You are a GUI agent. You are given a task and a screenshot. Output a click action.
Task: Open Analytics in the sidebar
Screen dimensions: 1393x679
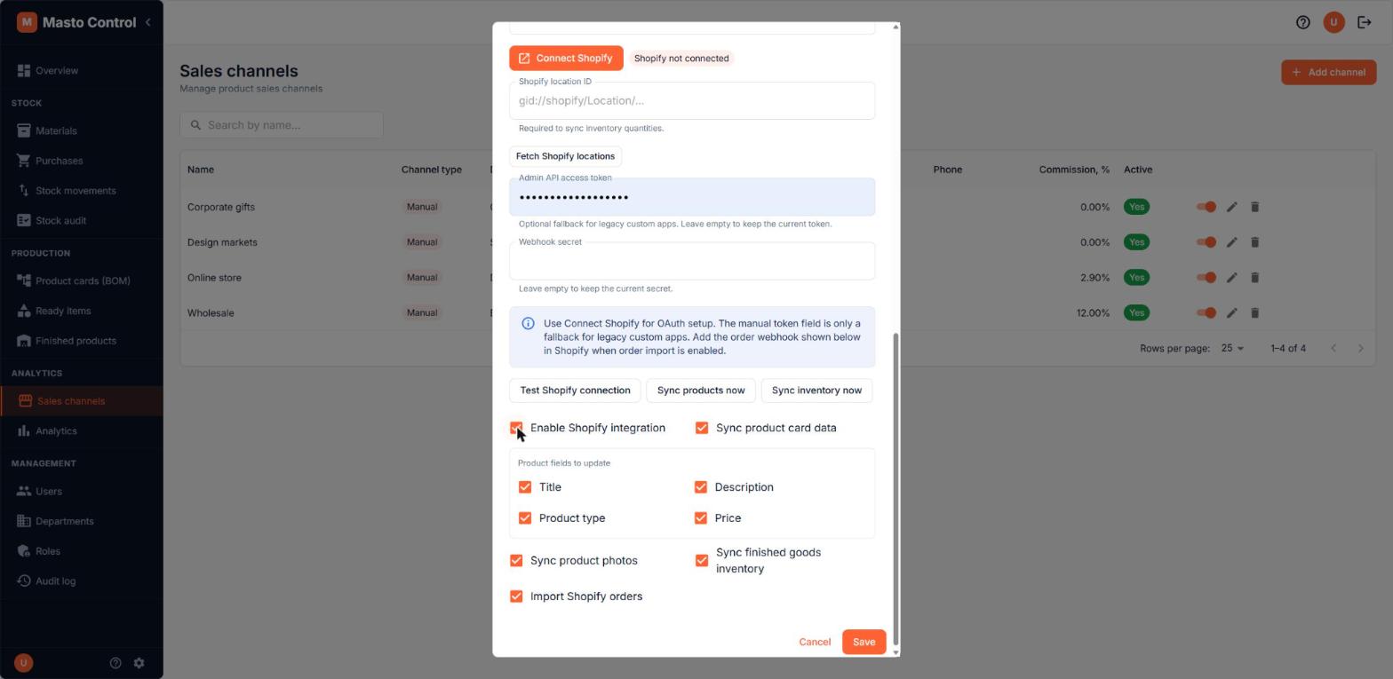(x=81, y=431)
